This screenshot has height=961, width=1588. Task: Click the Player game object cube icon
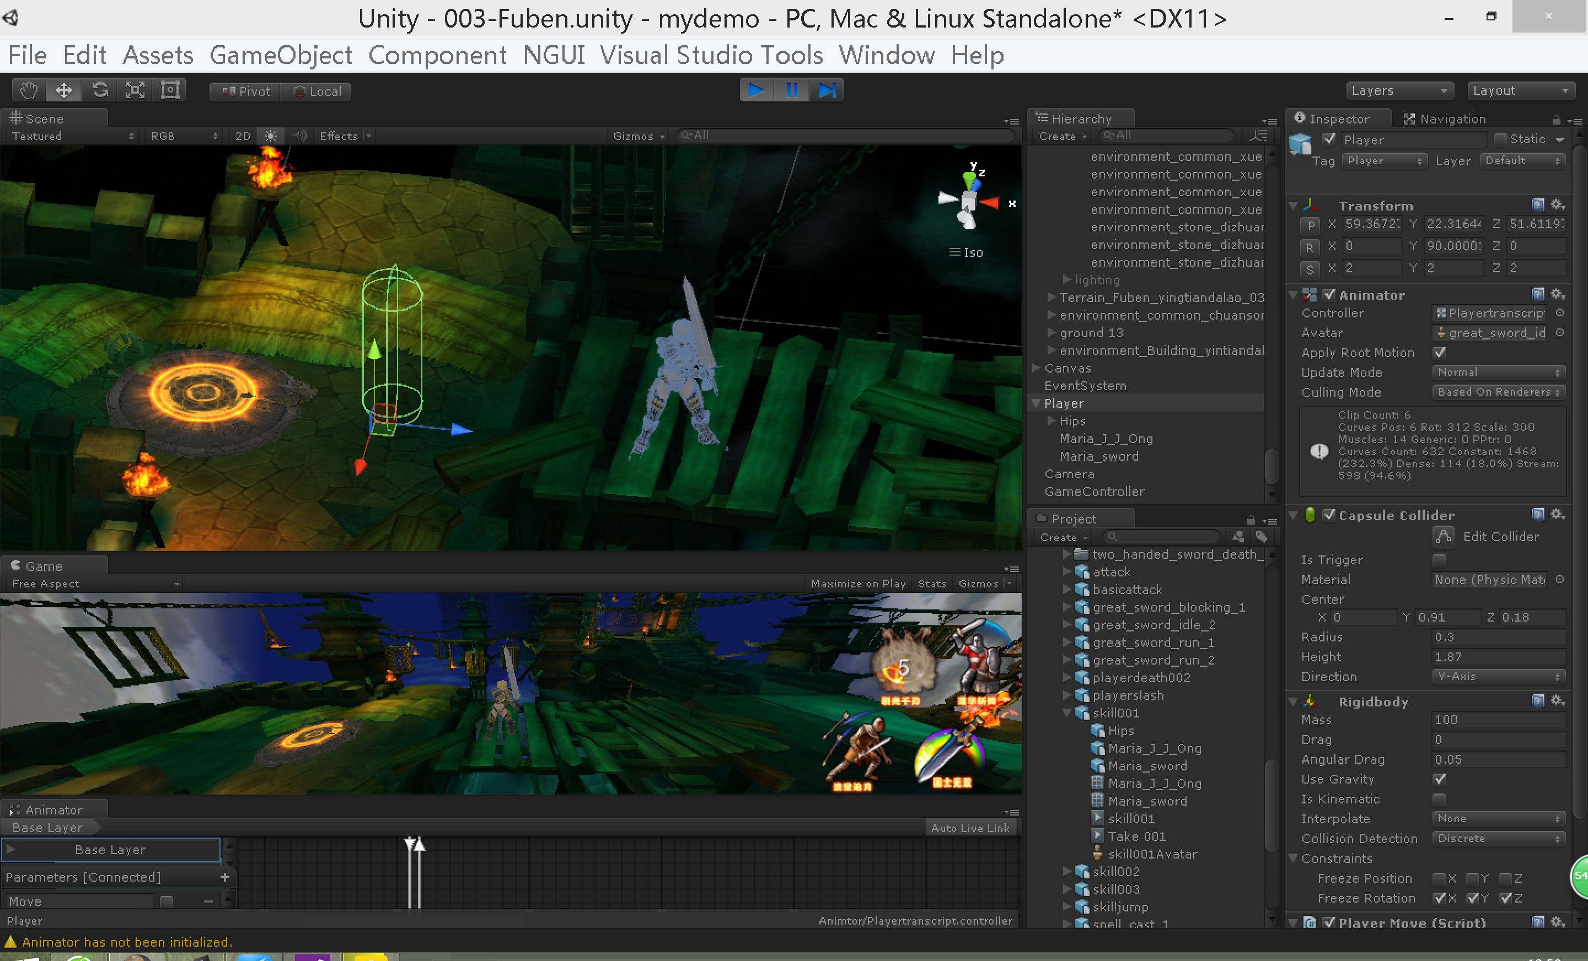[x=1301, y=144]
